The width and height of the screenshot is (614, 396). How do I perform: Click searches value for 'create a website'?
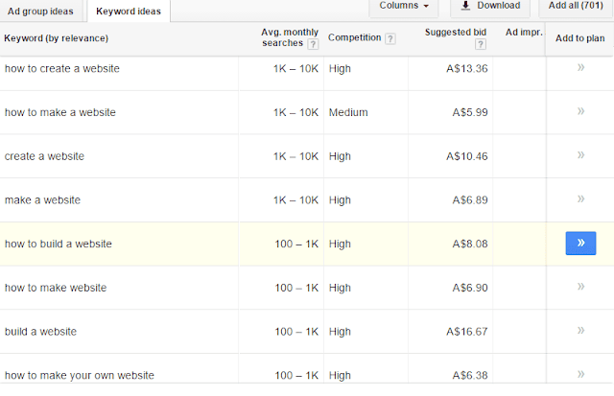(x=295, y=156)
